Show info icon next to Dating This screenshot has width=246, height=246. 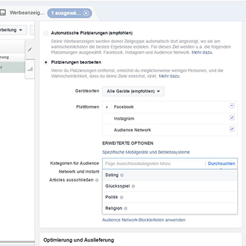[122, 175]
